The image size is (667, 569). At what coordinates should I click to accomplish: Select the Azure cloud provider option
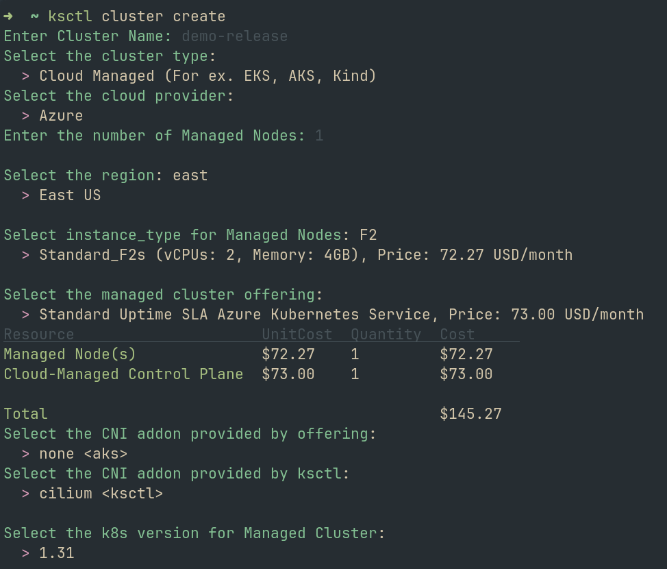[x=61, y=115]
